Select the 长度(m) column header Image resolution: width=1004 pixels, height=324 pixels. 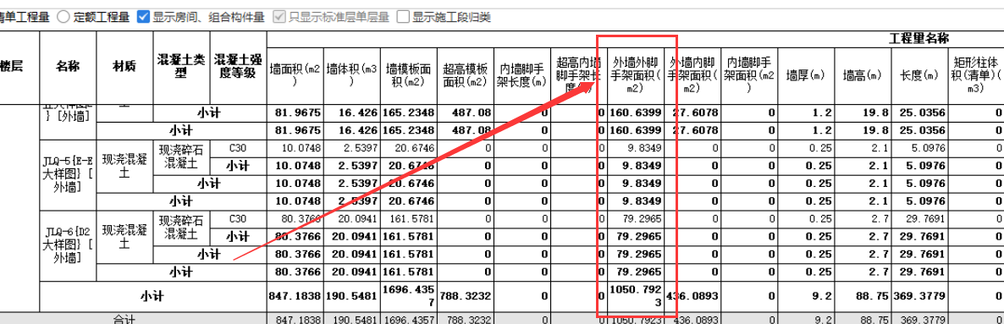point(919,75)
